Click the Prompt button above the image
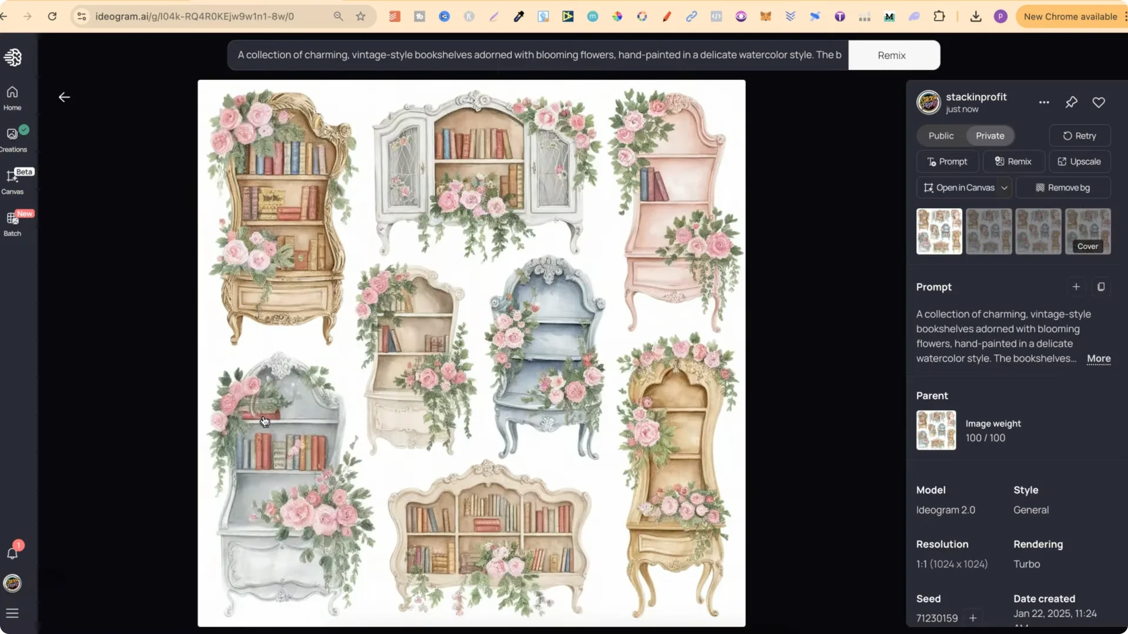Screen dimensions: 1128x634 coord(948,161)
